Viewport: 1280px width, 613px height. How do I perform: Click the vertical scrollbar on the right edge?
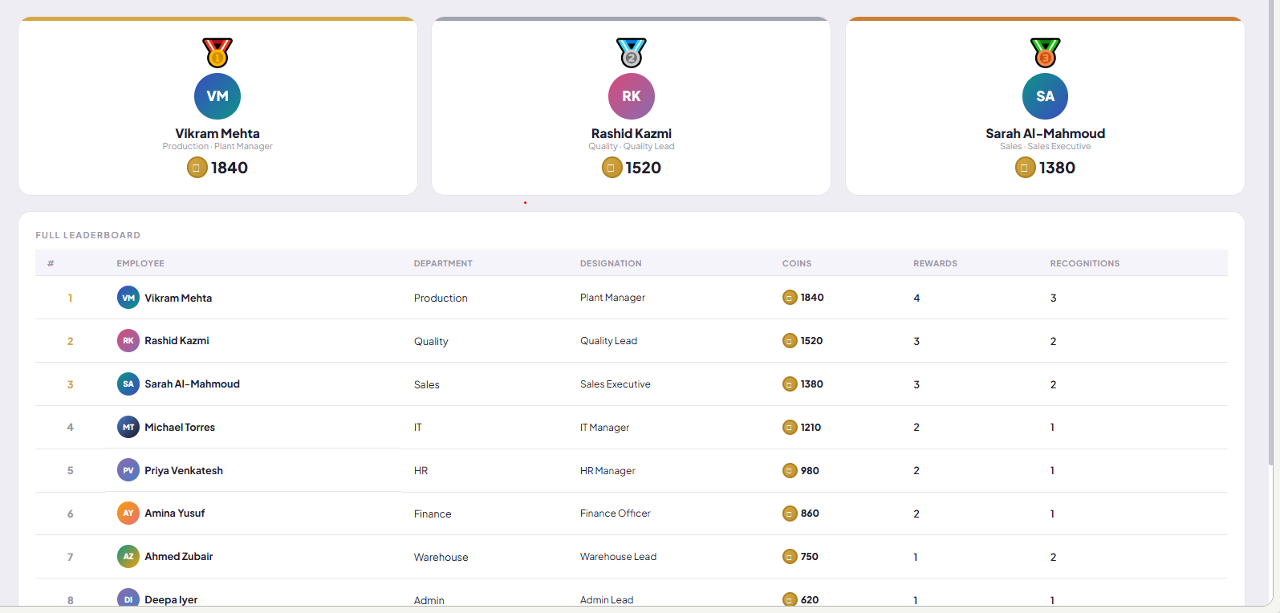click(1270, 233)
